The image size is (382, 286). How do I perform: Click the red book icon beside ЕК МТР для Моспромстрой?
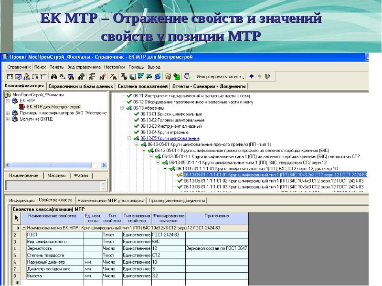click(x=21, y=107)
